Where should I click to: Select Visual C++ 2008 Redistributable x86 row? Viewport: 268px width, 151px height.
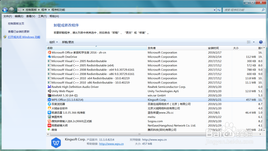154,74
